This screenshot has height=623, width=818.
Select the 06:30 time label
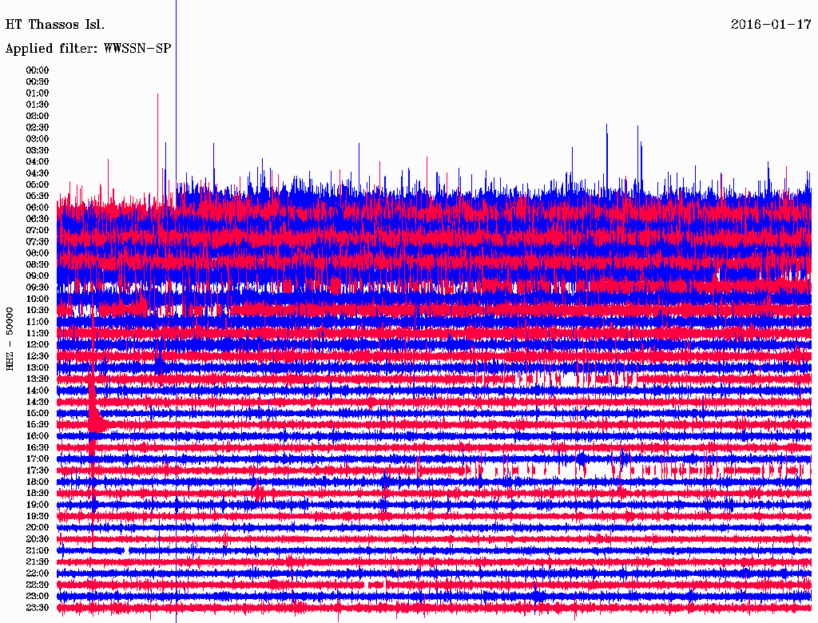pyautogui.click(x=38, y=219)
